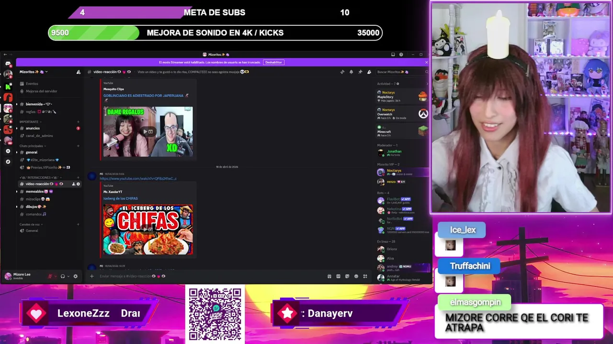Image resolution: width=613 pixels, height=344 pixels.
Task: Open FlaviBot in member list
Action: (x=401, y=200)
